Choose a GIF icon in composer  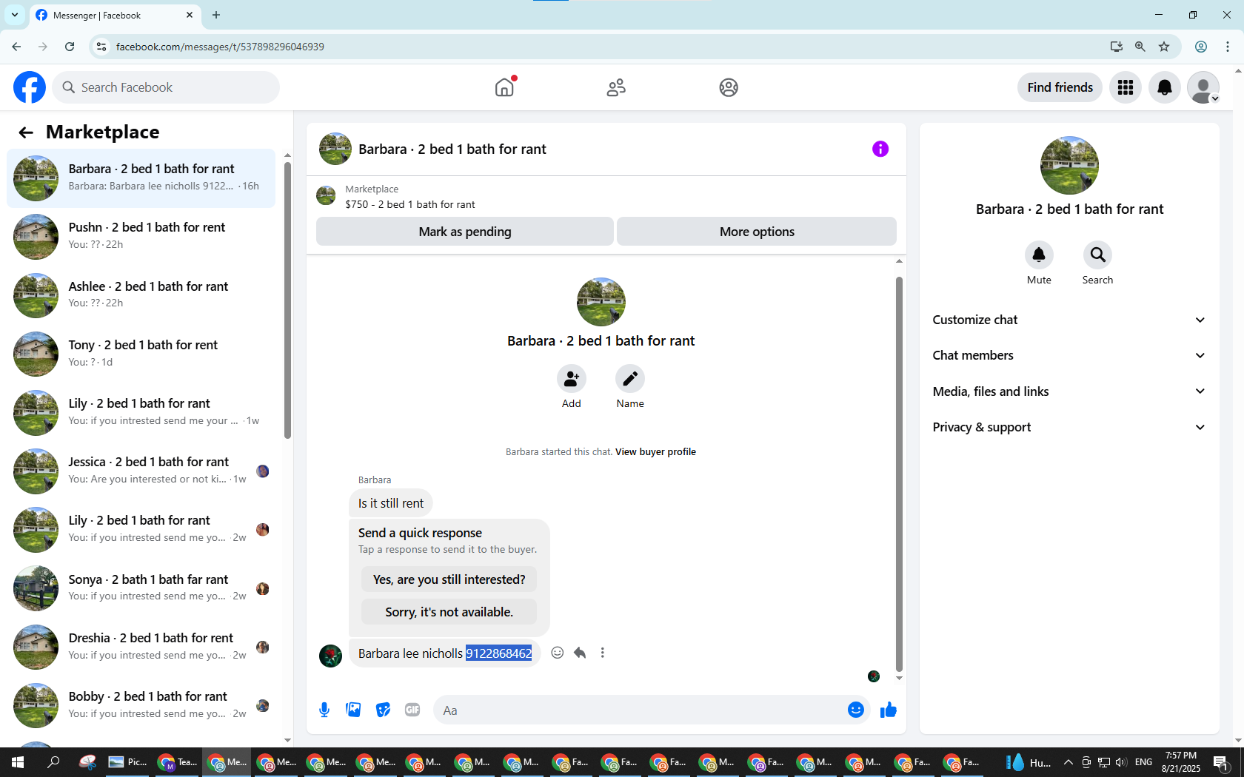412,710
